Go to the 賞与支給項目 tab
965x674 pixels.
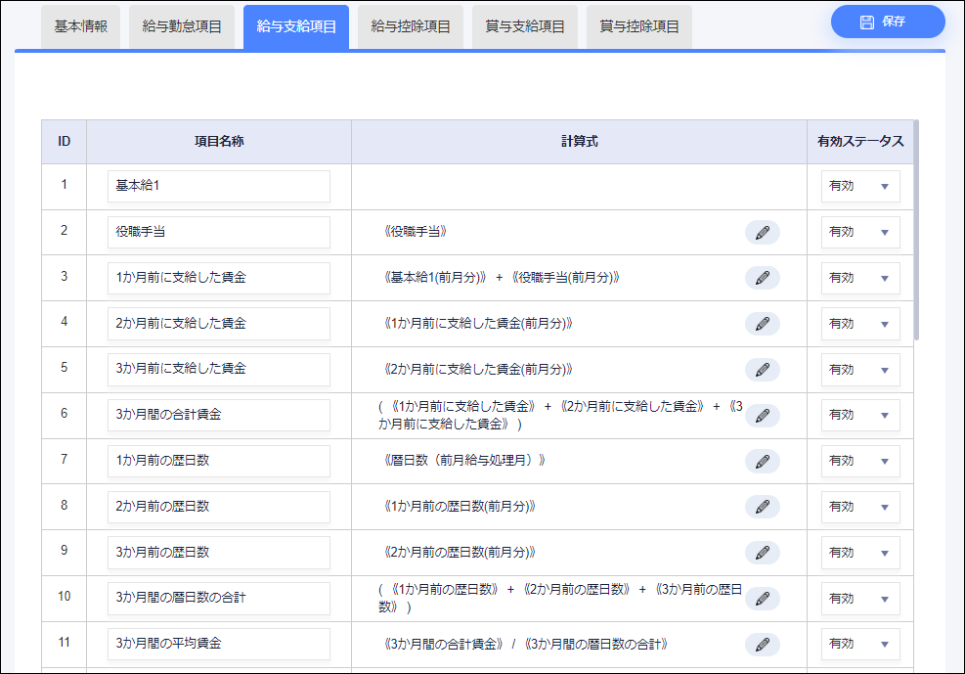(x=525, y=26)
